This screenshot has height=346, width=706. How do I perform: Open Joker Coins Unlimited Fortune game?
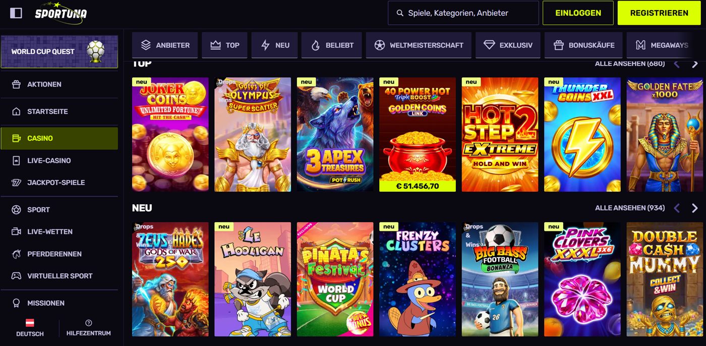click(x=170, y=134)
